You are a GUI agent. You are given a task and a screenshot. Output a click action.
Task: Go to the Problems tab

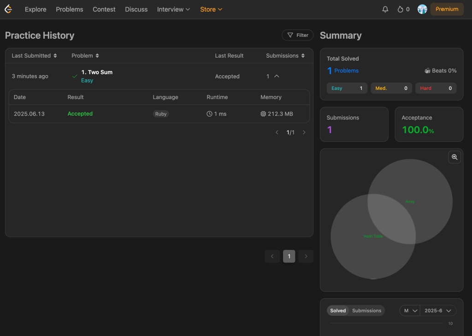click(70, 9)
